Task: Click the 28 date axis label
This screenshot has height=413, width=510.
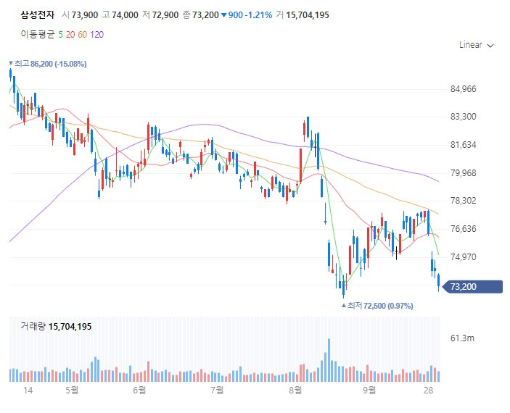Action: [428, 390]
